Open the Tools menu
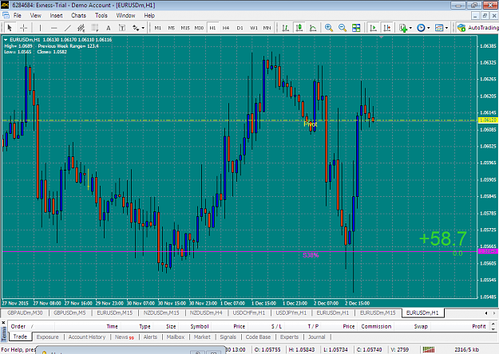The height and width of the screenshot is (354, 499). (x=101, y=15)
